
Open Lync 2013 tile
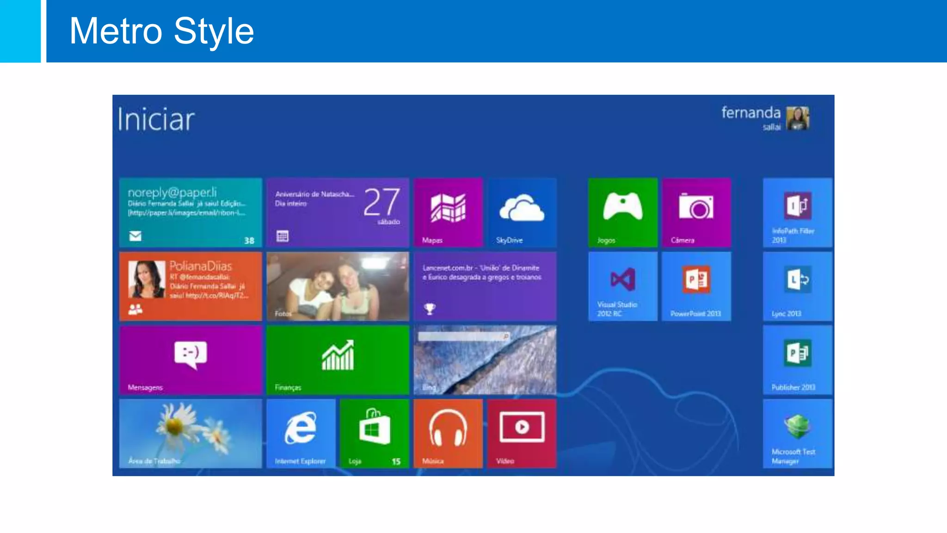click(x=797, y=286)
